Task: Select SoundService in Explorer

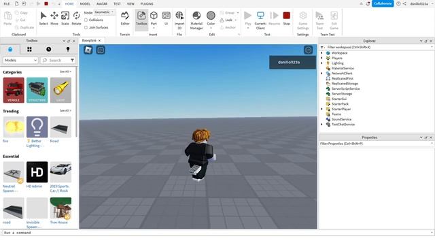Action: coord(341,119)
